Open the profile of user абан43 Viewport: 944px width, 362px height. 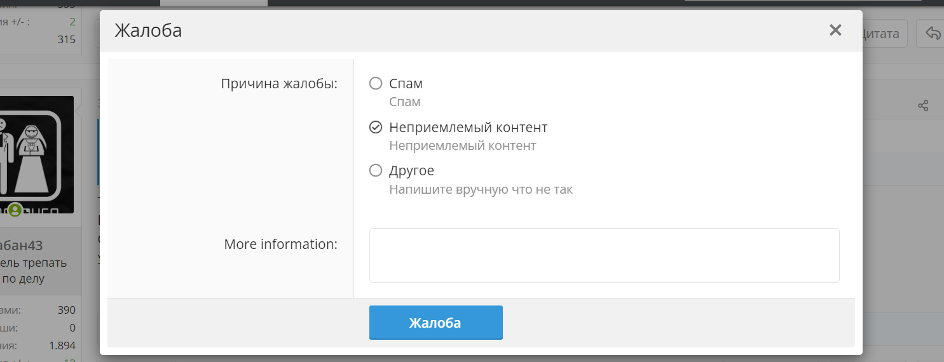[21, 246]
